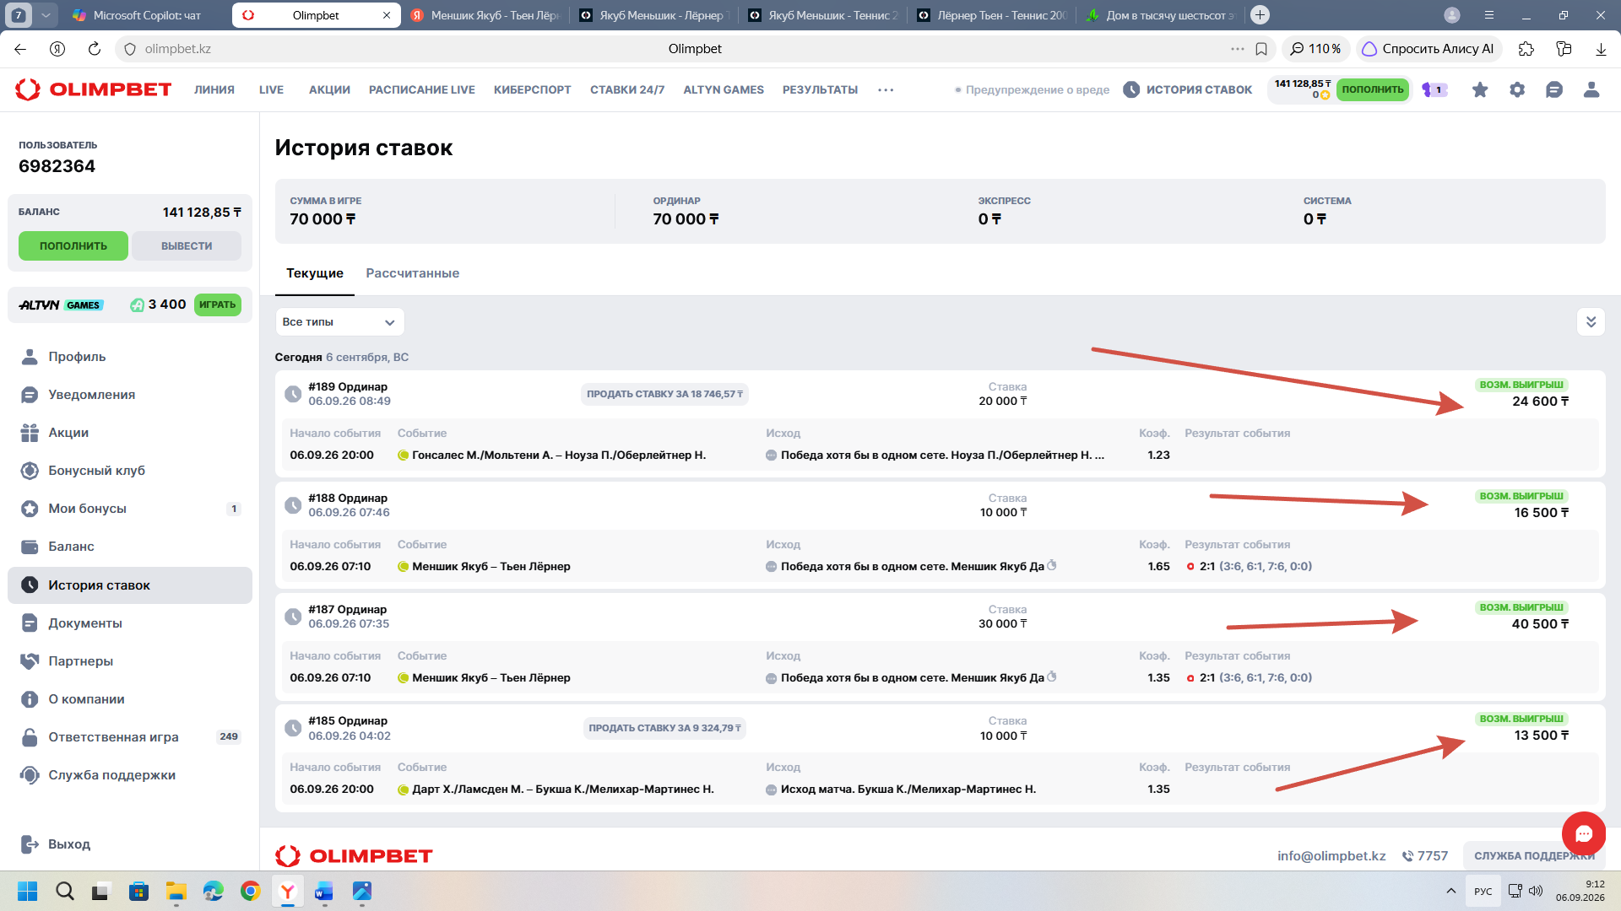Open the three-dots more menu in navigation
Viewport: 1621px width, 911px height.
(x=886, y=89)
